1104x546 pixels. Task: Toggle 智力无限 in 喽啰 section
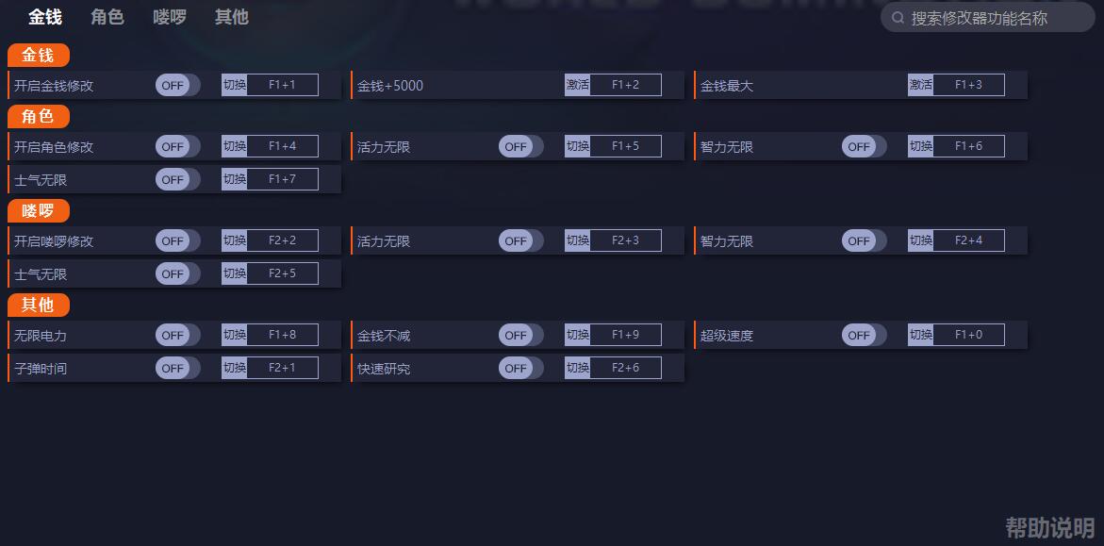click(864, 241)
